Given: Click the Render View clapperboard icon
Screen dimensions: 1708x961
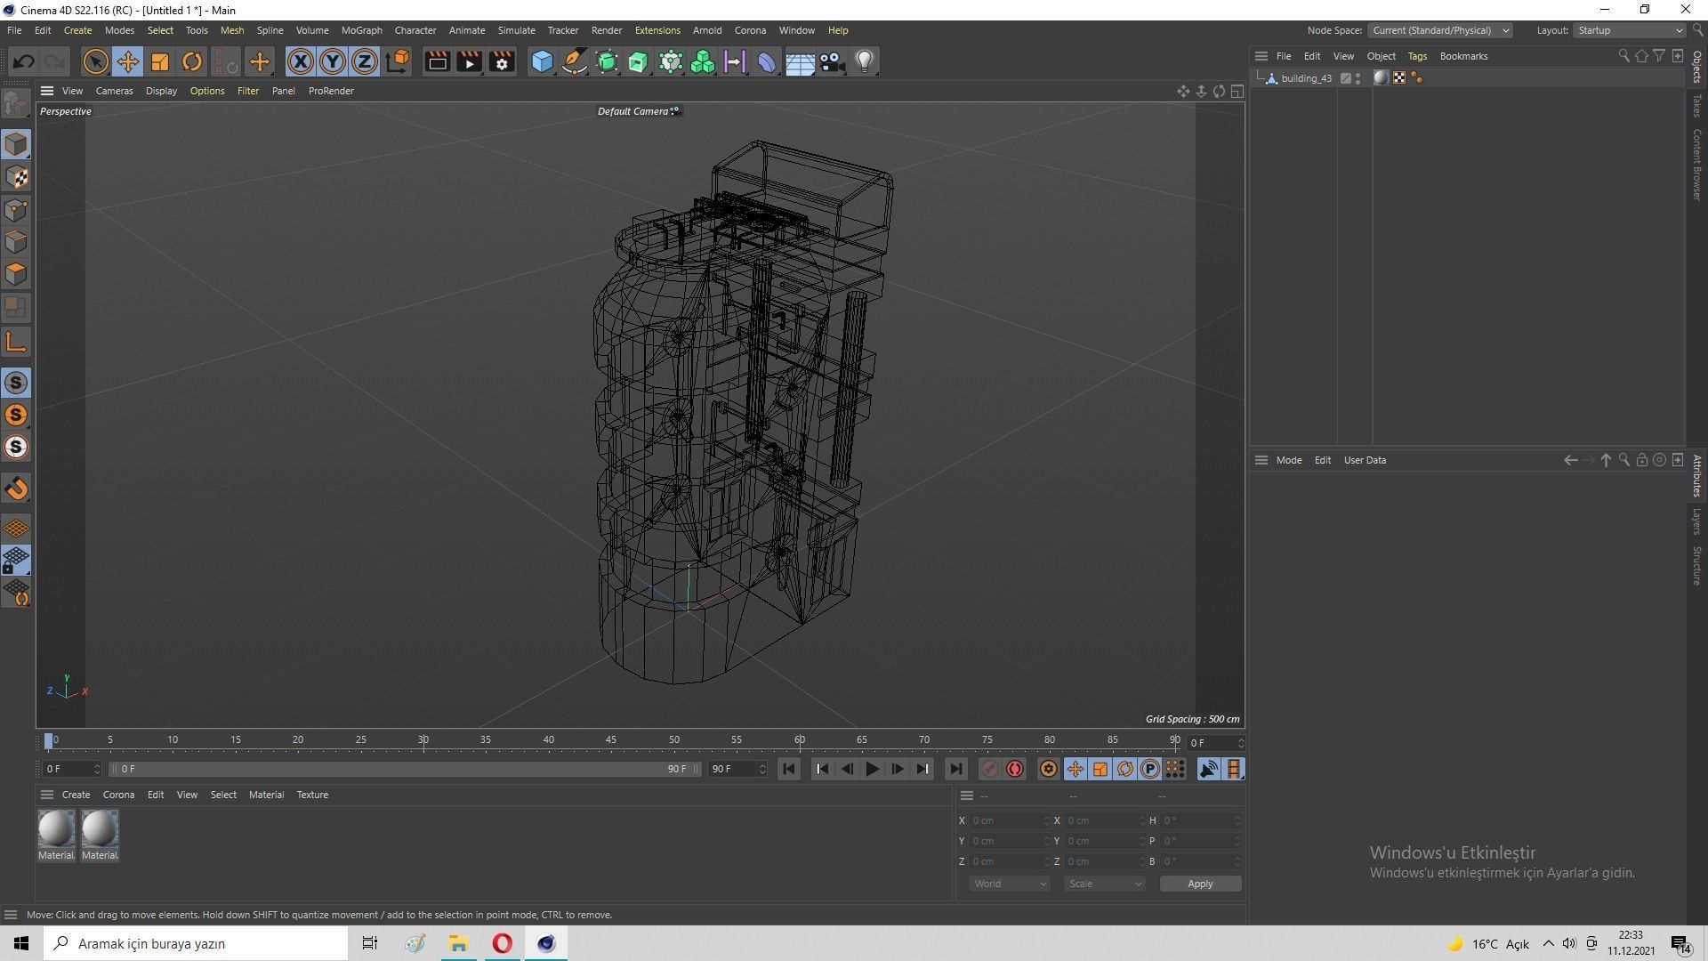Looking at the screenshot, I should click(x=437, y=61).
